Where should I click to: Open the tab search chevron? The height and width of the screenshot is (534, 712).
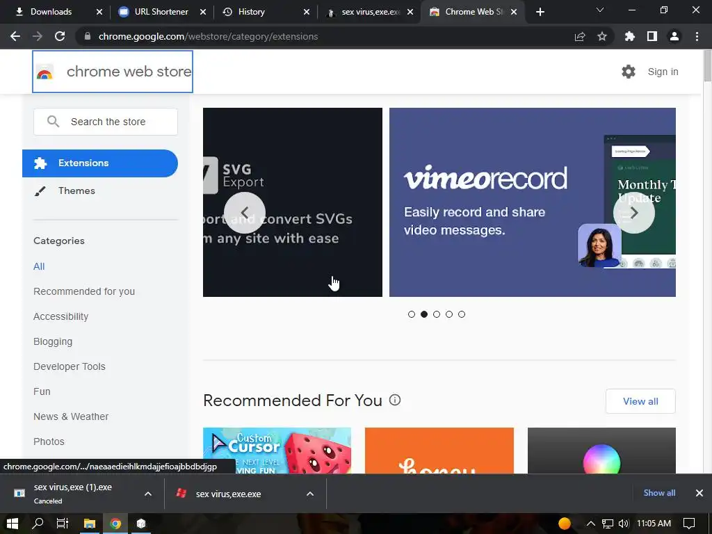[x=600, y=10]
